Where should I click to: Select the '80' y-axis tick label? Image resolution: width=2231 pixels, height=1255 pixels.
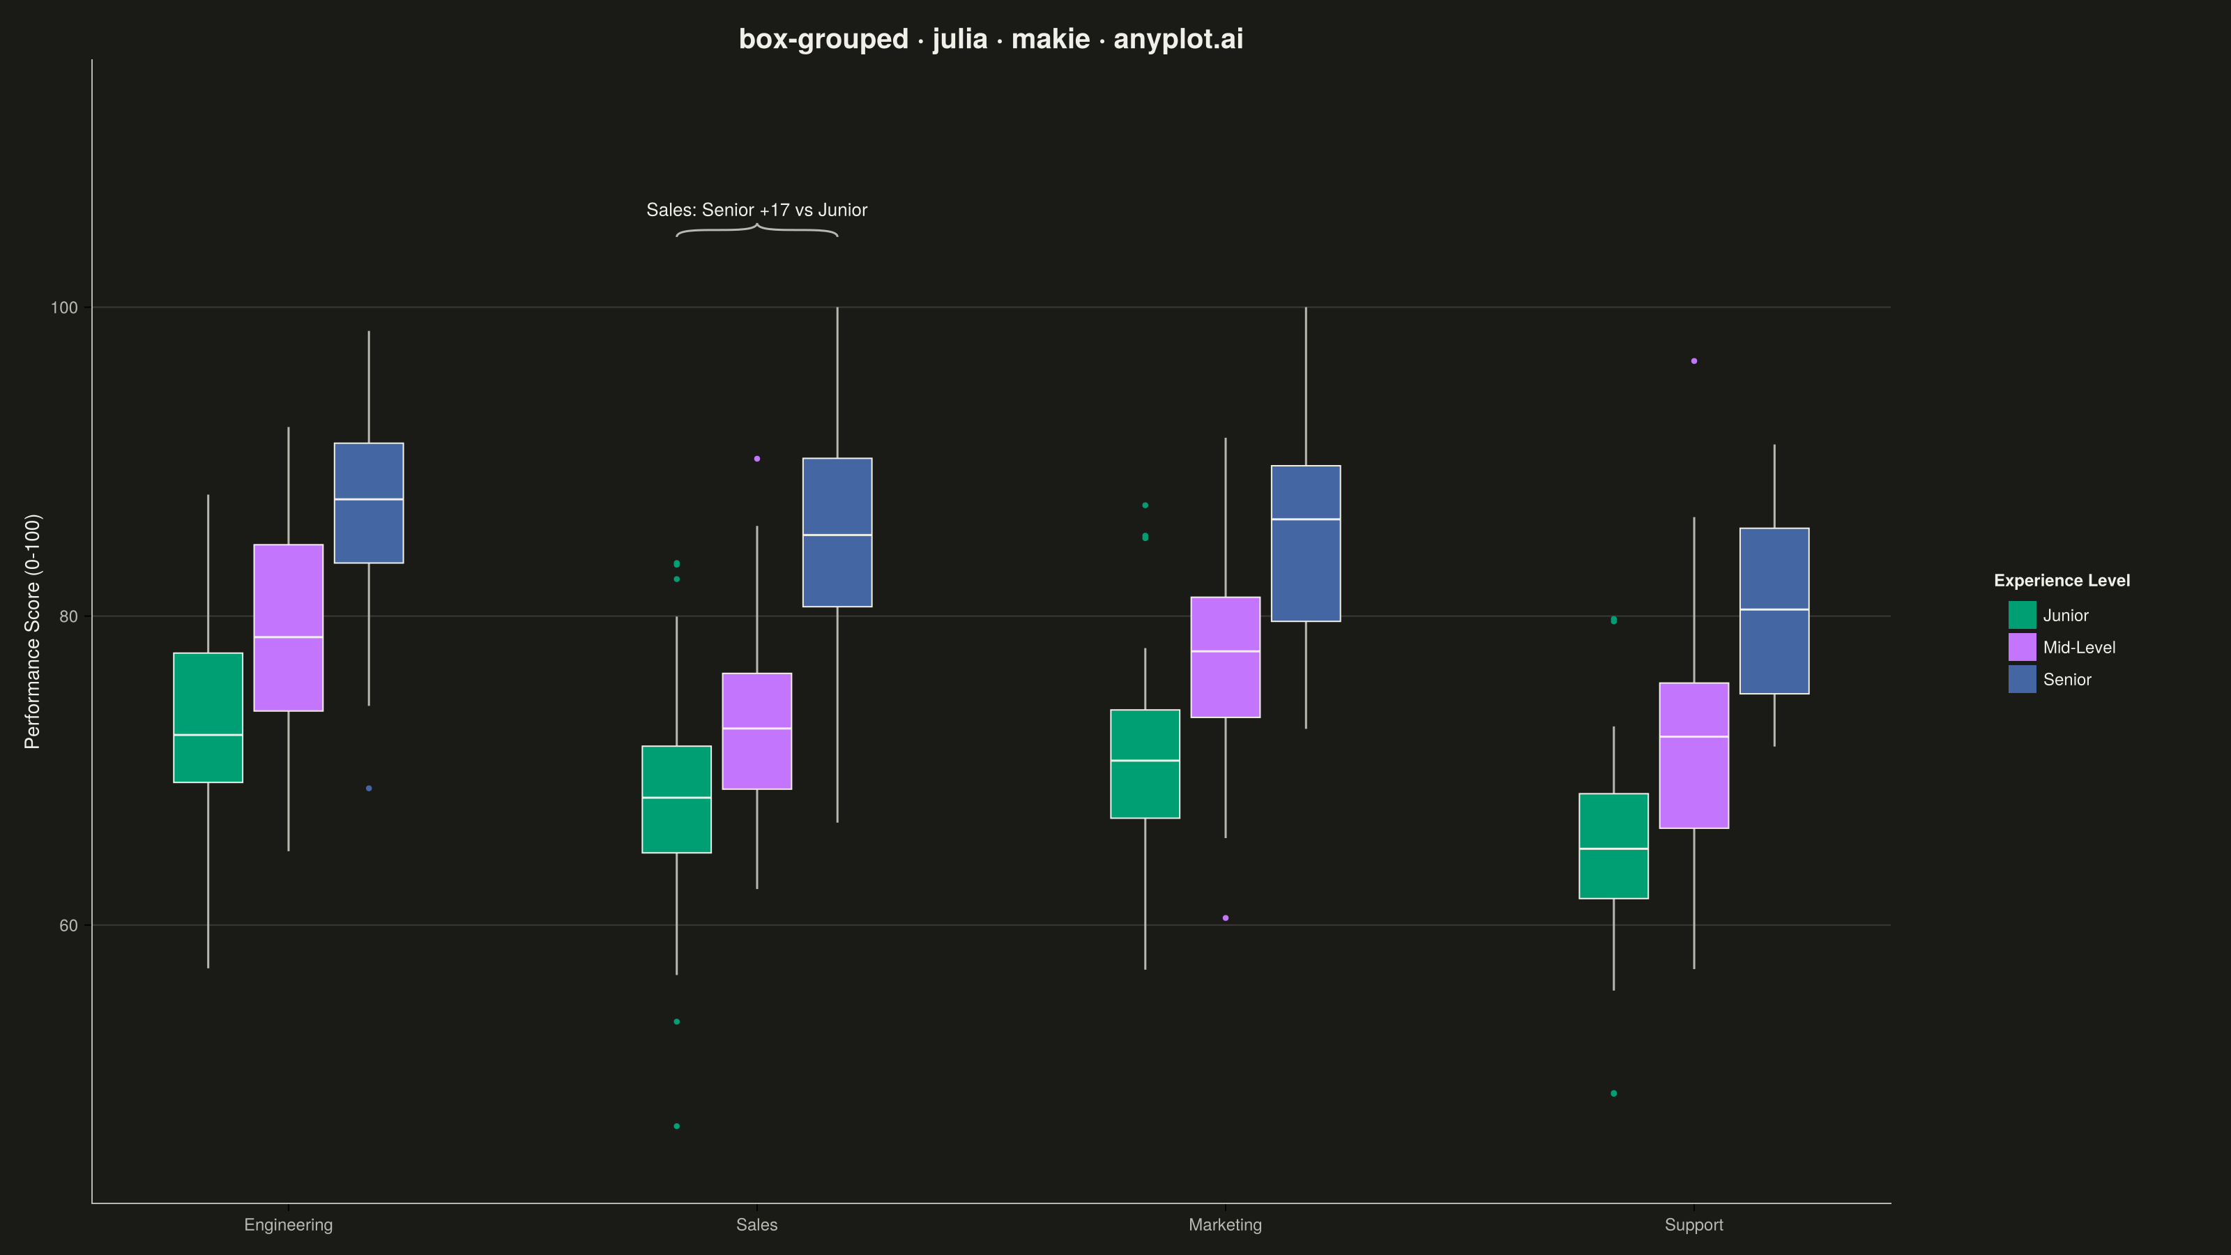pos(68,616)
